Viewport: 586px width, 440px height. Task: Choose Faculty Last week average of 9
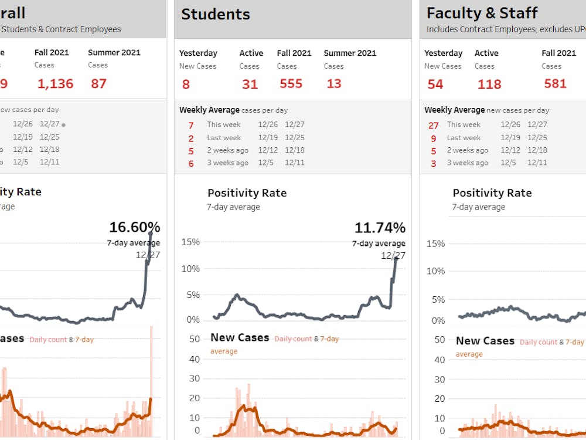pos(434,138)
